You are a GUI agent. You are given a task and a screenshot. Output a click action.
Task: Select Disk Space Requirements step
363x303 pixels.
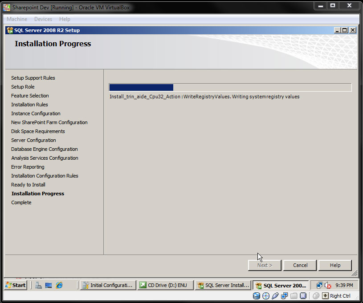(x=38, y=131)
